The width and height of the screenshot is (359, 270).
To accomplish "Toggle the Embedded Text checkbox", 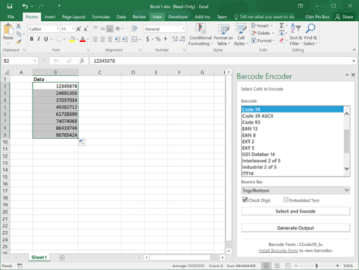I will [x=286, y=200].
